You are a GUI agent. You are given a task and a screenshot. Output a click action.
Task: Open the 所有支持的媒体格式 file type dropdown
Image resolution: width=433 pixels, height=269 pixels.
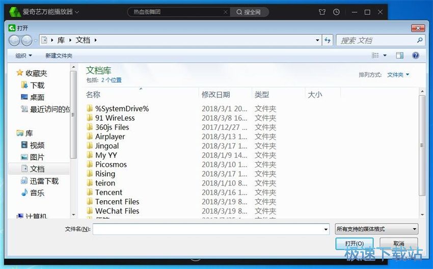[x=376, y=229]
